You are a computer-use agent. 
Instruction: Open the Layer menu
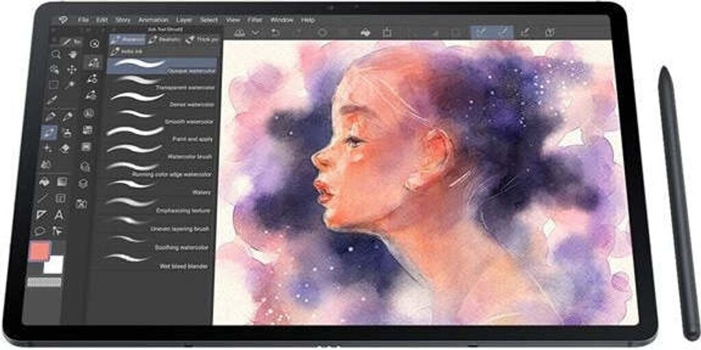184,20
